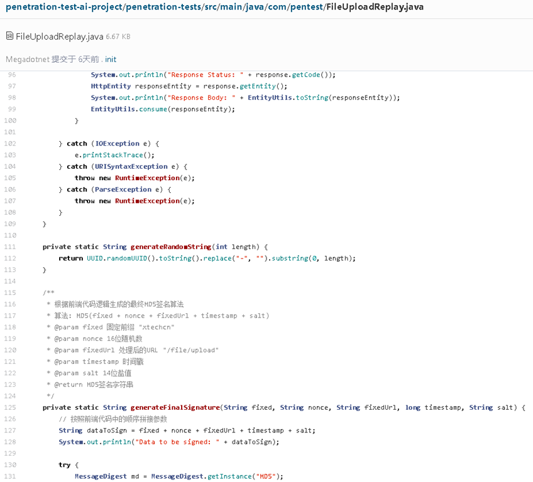Open the init commit link
The height and width of the screenshot is (482, 533).
pyautogui.click(x=111, y=59)
